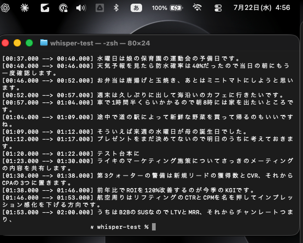Open the battery status 100% icon
This screenshot has width=303, height=243.
167,8
